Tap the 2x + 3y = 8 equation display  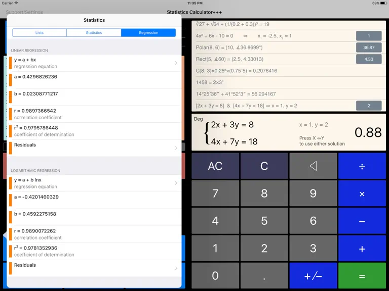coord(232,124)
